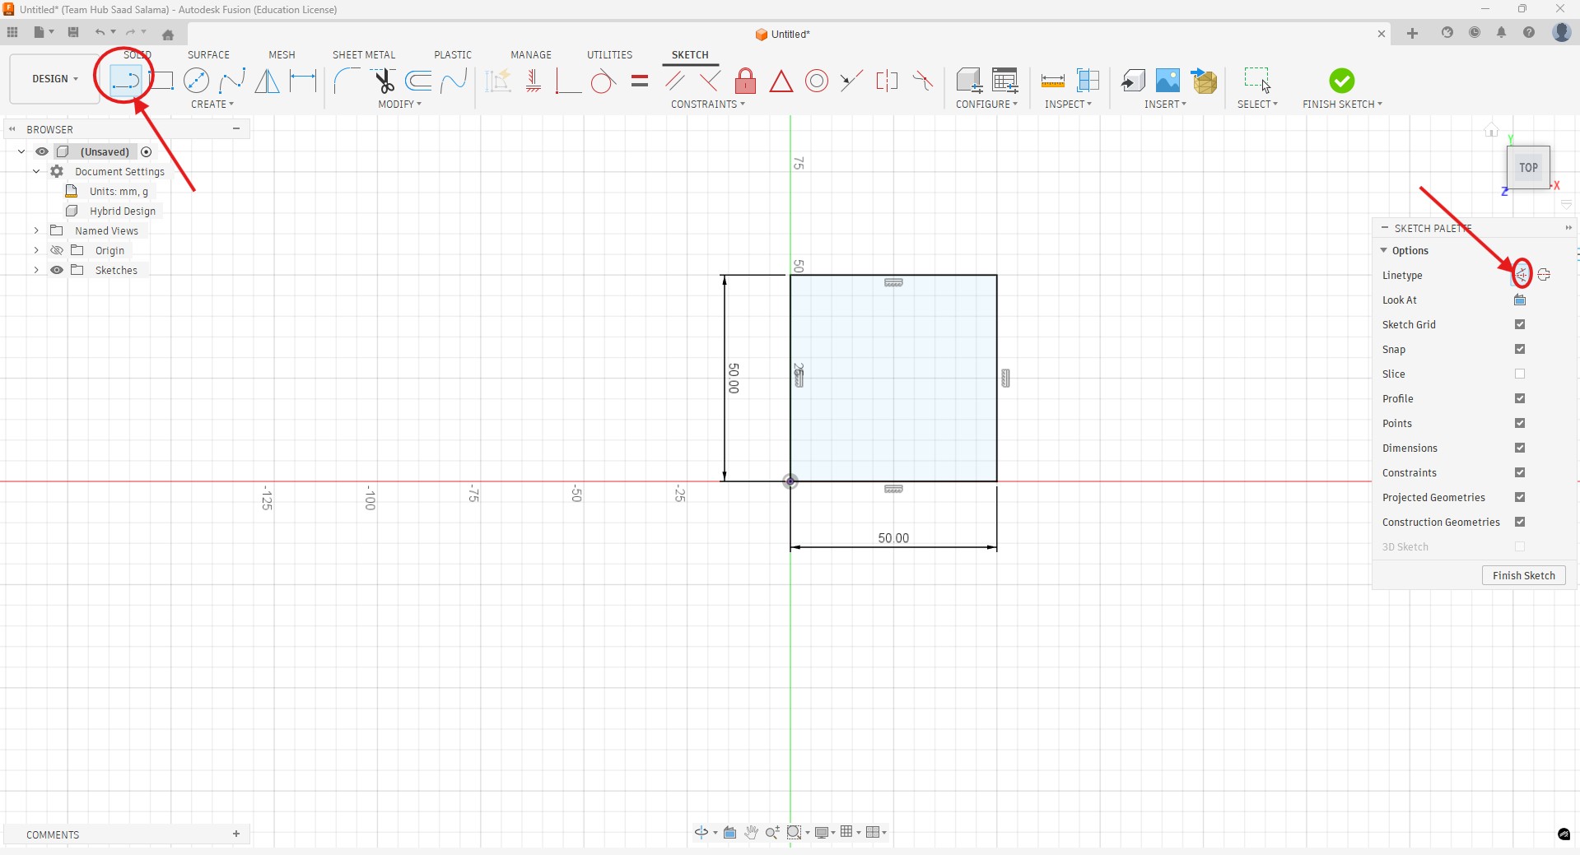The height and width of the screenshot is (855, 1580).
Task: Open the INSERT dropdown menu
Action: [1166, 105]
